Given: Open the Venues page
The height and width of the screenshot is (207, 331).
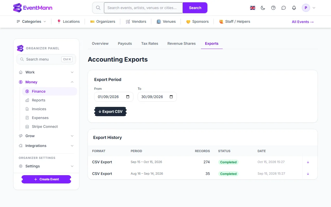Looking at the screenshot, I should (166, 21).
